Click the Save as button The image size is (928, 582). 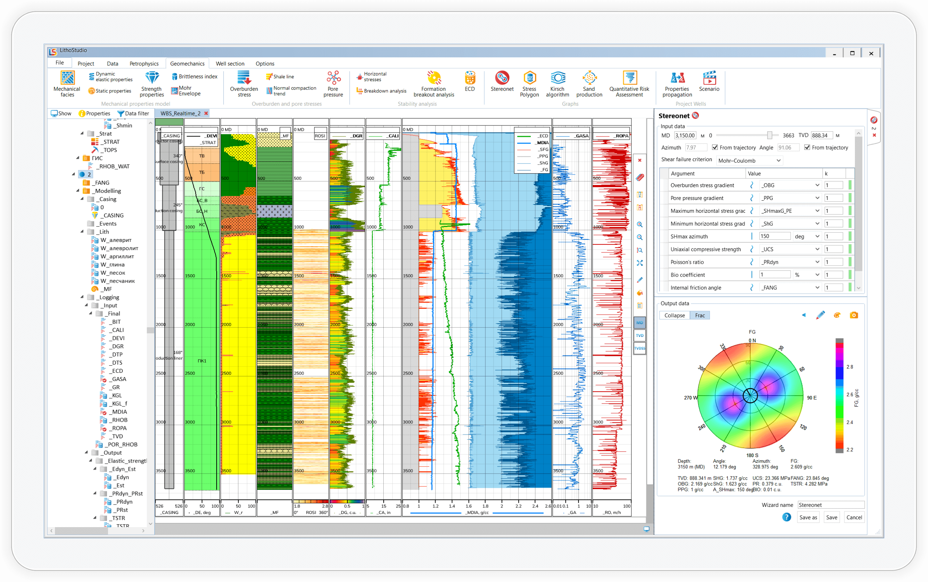(808, 517)
